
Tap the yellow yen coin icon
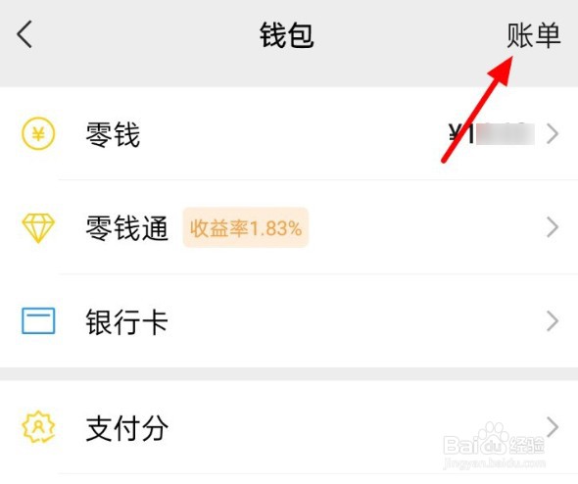[x=38, y=133]
